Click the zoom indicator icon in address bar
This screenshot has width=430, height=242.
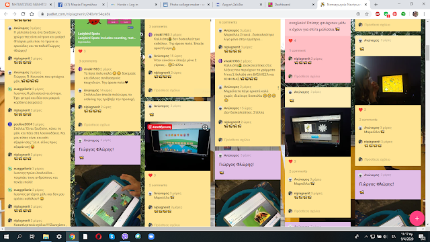point(358,14)
